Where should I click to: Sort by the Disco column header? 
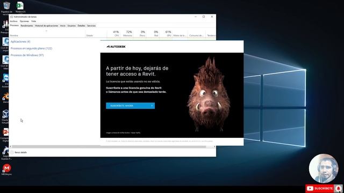[x=140, y=33]
